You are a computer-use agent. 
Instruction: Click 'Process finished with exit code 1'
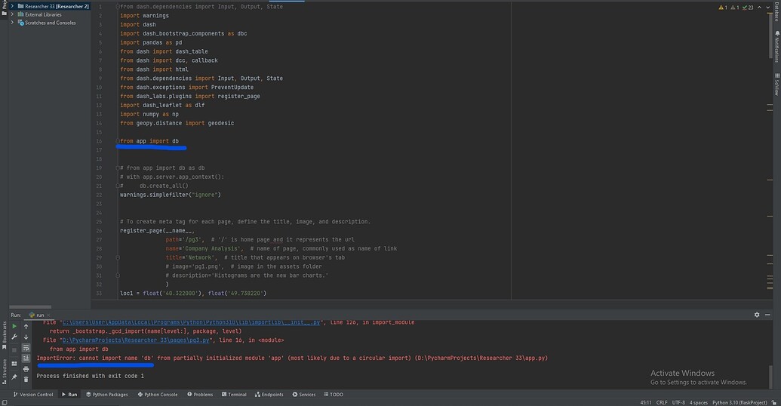90,376
